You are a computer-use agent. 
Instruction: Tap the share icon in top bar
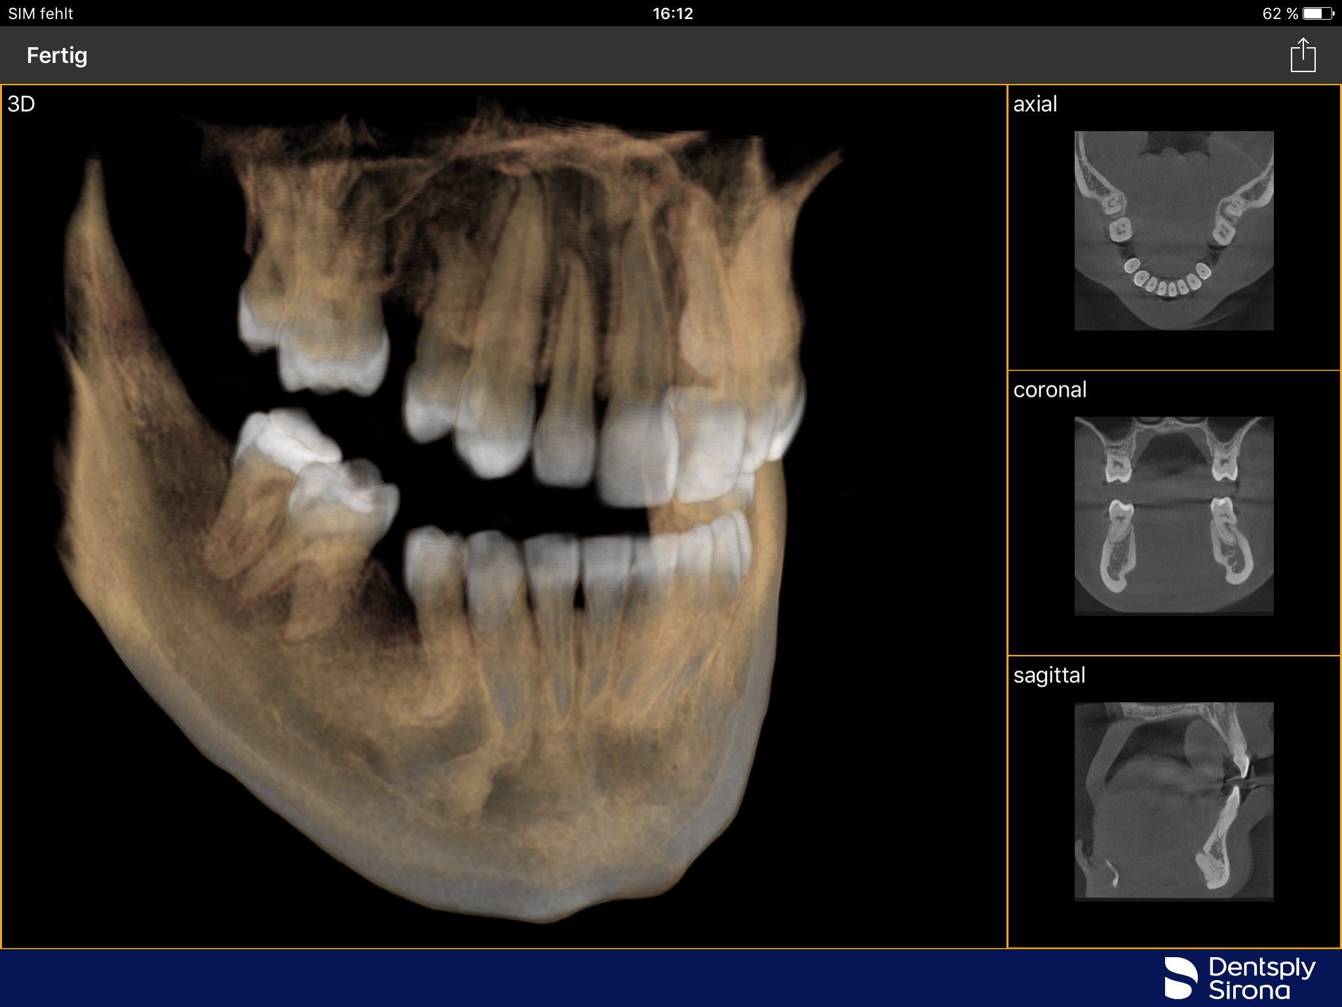(1303, 56)
